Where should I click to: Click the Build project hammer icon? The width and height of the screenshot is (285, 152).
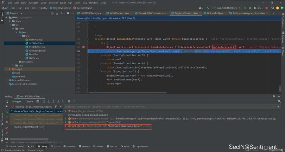pyautogui.click(x=208, y=8)
